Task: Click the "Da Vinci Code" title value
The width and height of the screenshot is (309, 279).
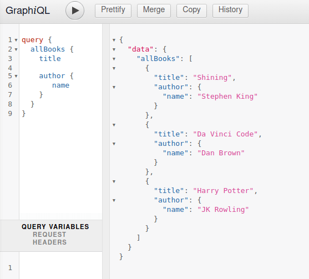Action: 225,134
